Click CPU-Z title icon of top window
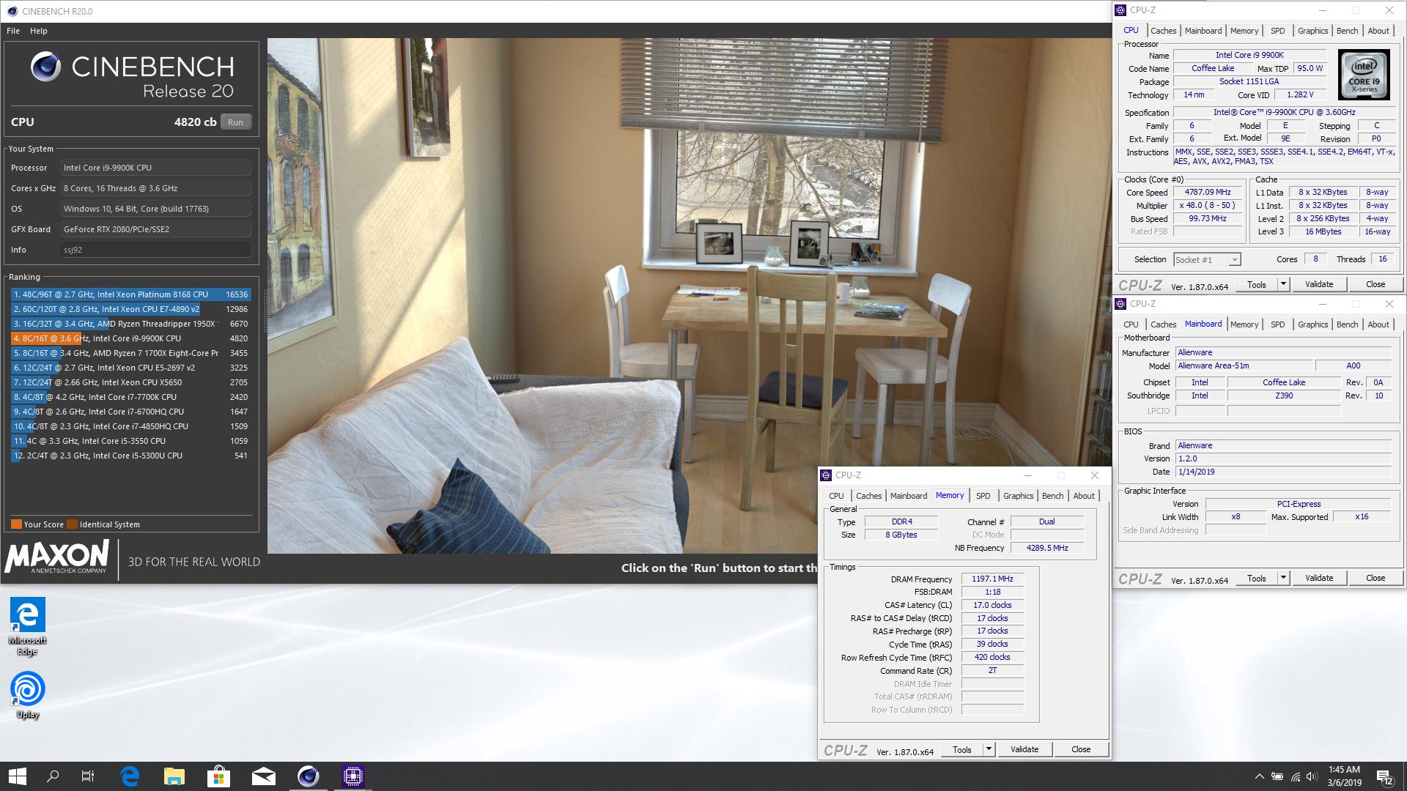This screenshot has height=791, width=1407. 1120,10
